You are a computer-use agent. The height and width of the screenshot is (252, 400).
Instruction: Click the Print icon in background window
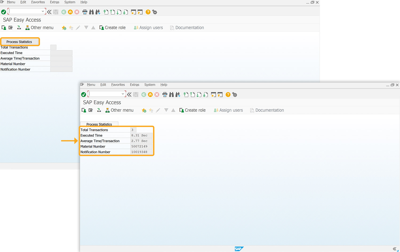click(85, 12)
